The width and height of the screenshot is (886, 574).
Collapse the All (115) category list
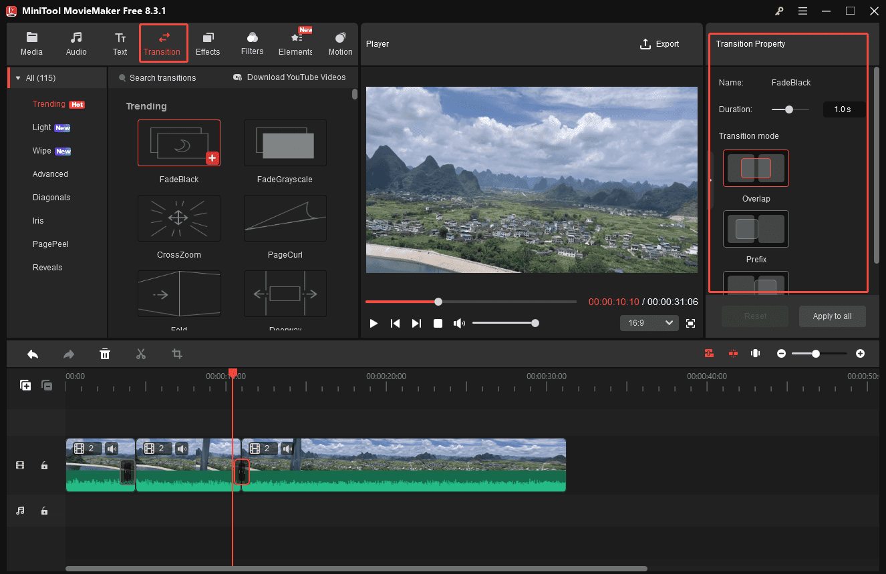pyautogui.click(x=17, y=77)
